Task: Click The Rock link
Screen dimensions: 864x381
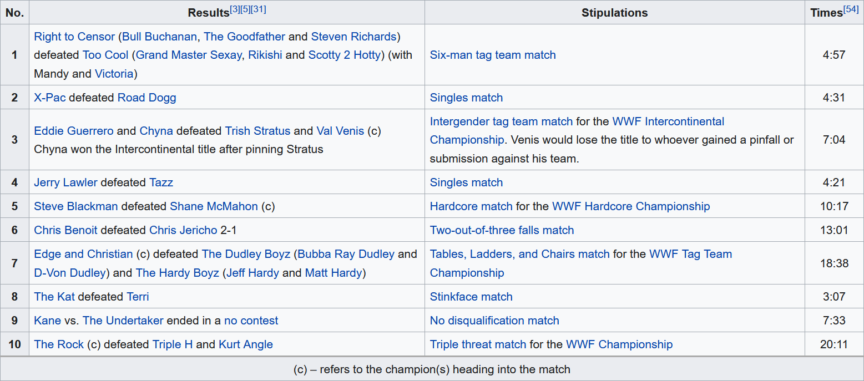Action: point(59,345)
